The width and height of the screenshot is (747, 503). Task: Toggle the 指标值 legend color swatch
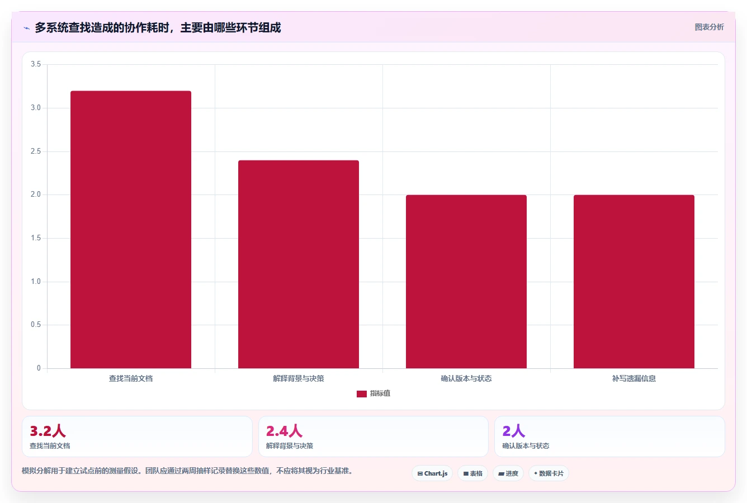point(362,394)
